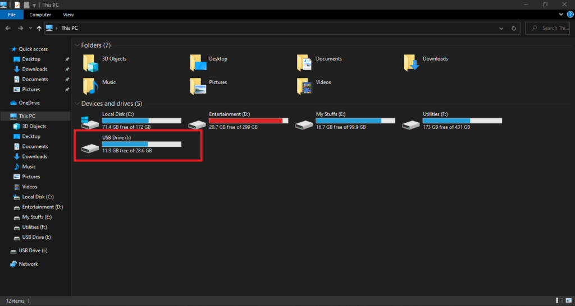Select the USB Drive (I:) drive icon
Viewport: 575px width, 306px height.
click(90, 149)
